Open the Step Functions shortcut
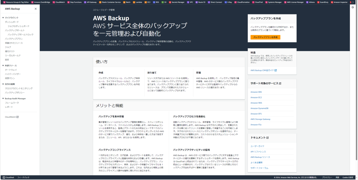Screen dimensions: 358x180 click(74, 2)
